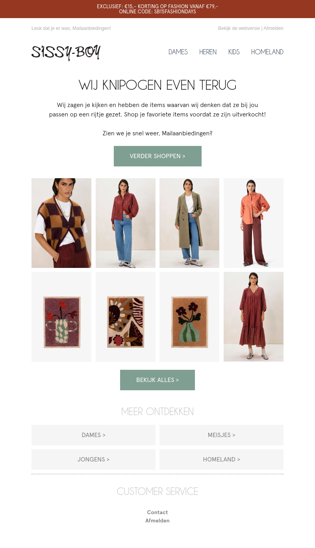View the green vase rug product

pyautogui.click(x=189, y=317)
